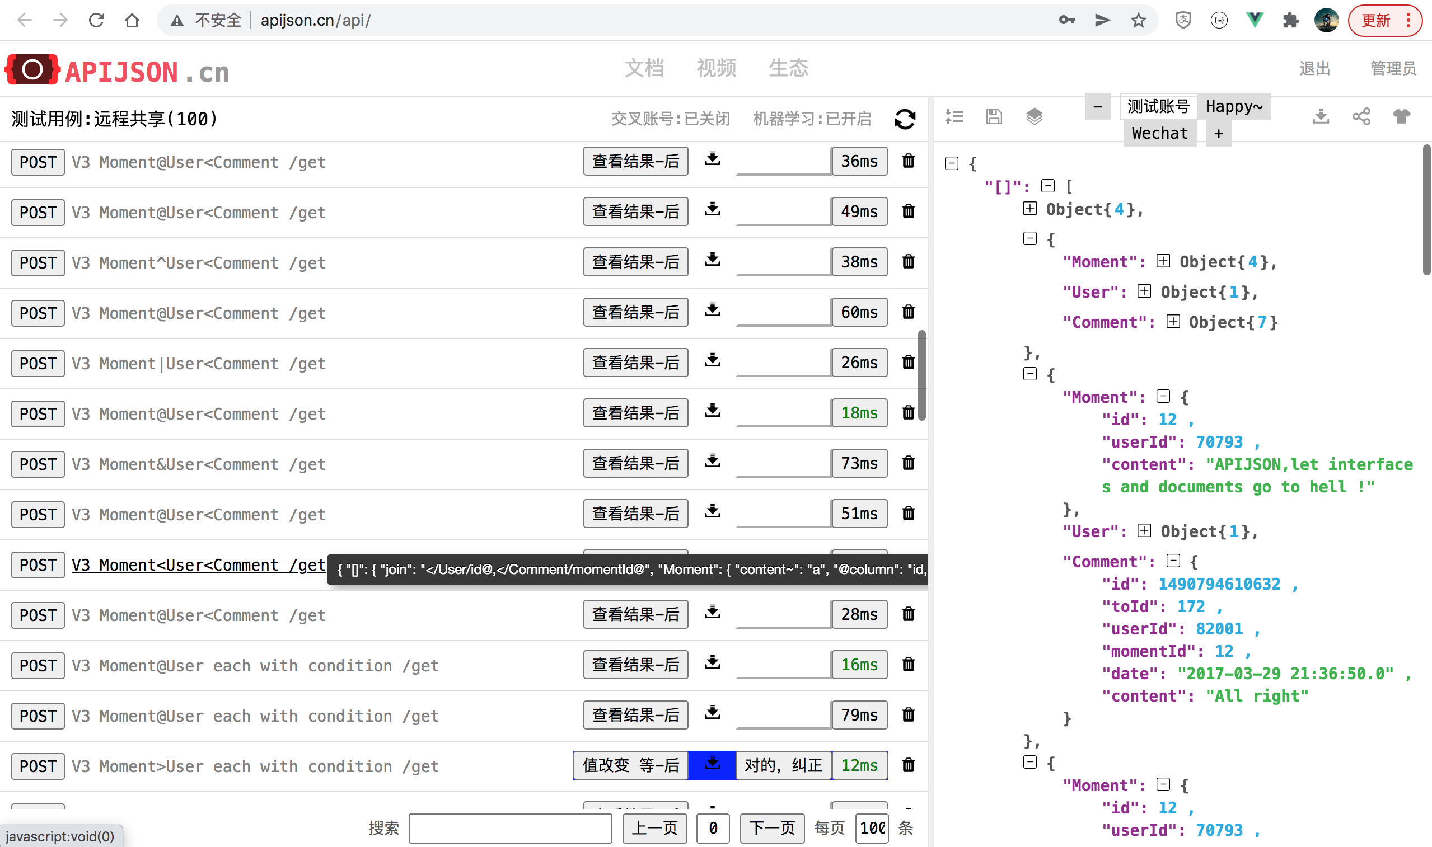This screenshot has height=847, width=1432.
Task: Expand the Comment Object{7} node
Action: [1173, 321]
